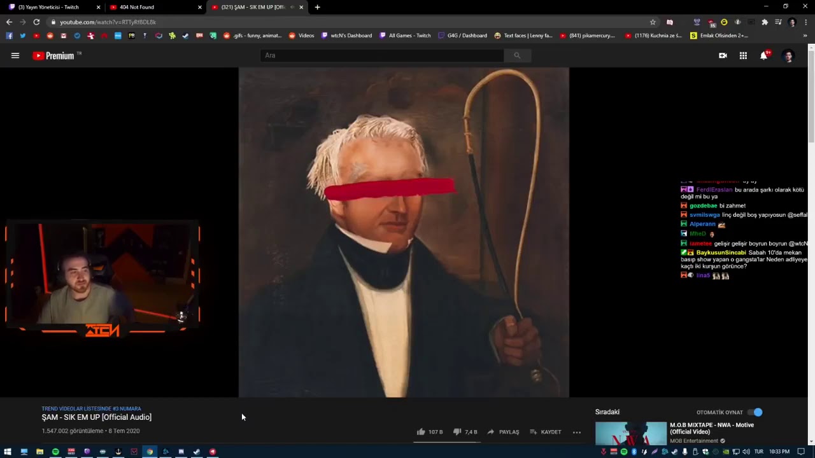The width and height of the screenshot is (815, 458).
Task: Click the gozdebae chat username
Action: [704, 205]
